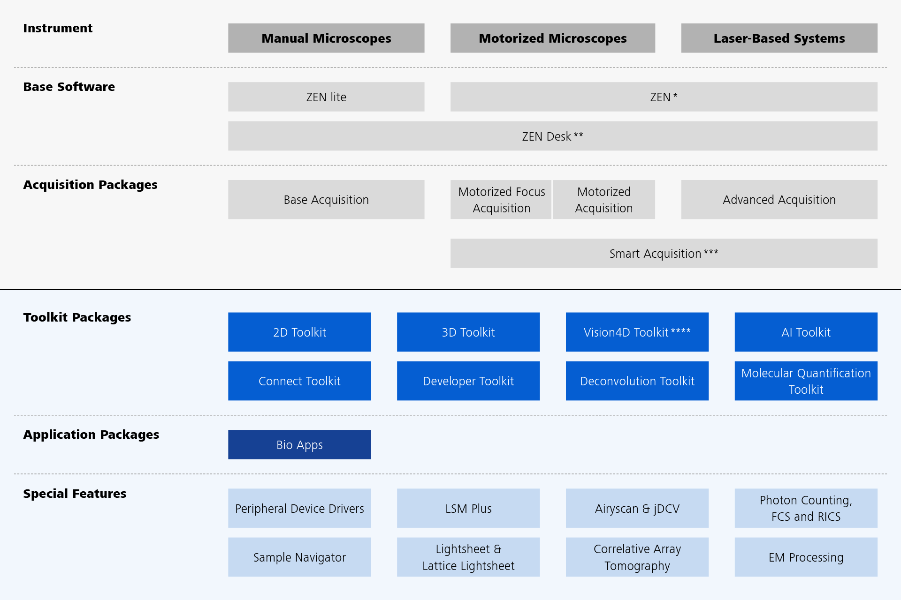This screenshot has width=901, height=600.
Task: Select the ZEN Desk base software tab
Action: [562, 133]
